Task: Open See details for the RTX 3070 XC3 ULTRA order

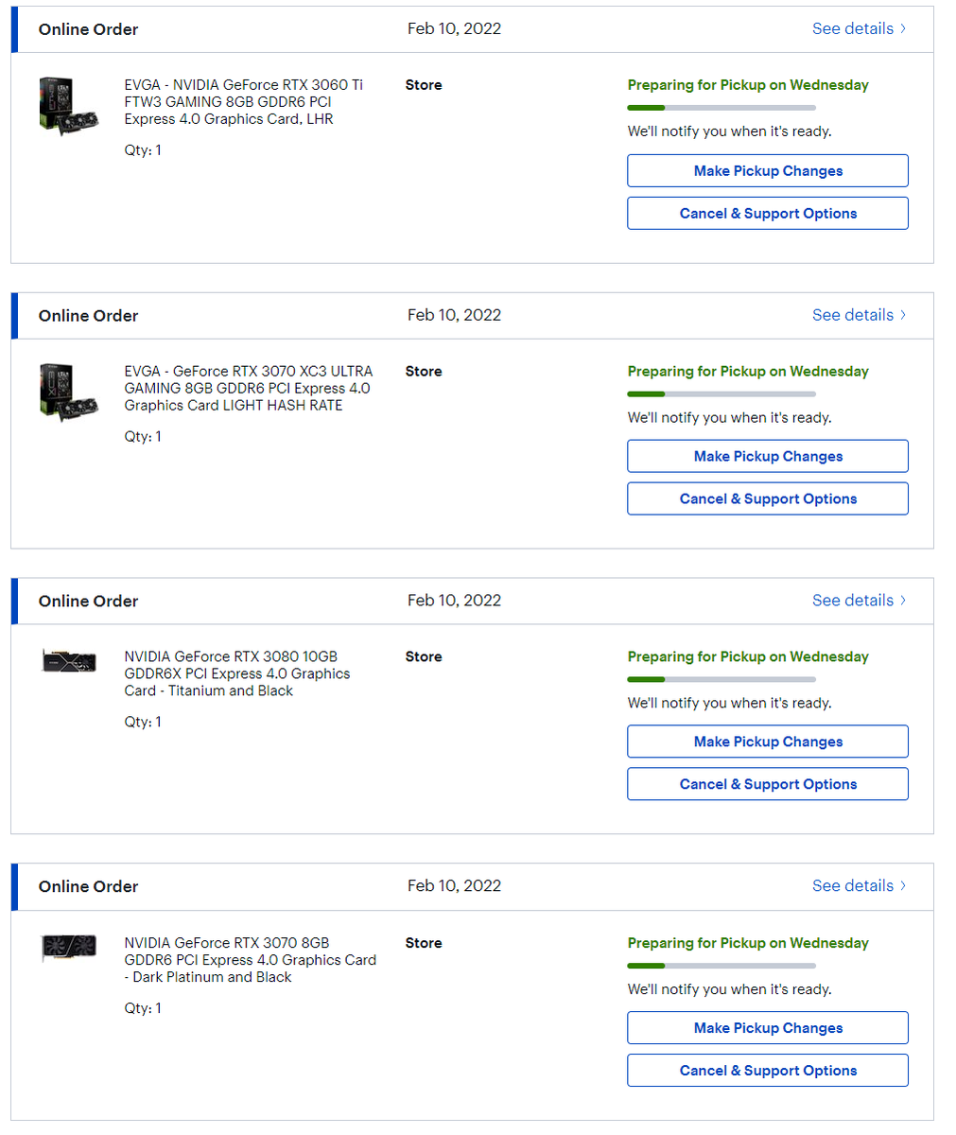Action: coord(859,315)
